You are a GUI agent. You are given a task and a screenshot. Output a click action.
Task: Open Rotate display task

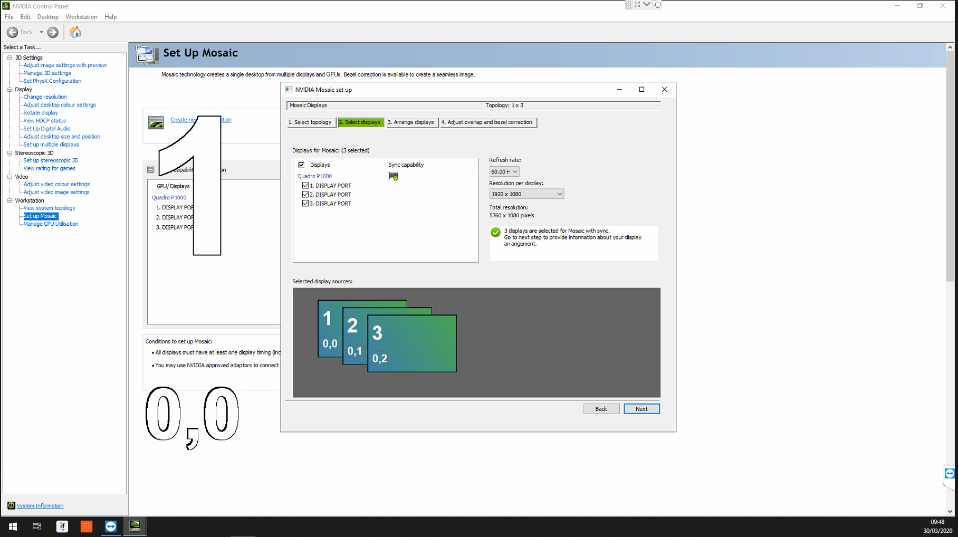coord(41,112)
